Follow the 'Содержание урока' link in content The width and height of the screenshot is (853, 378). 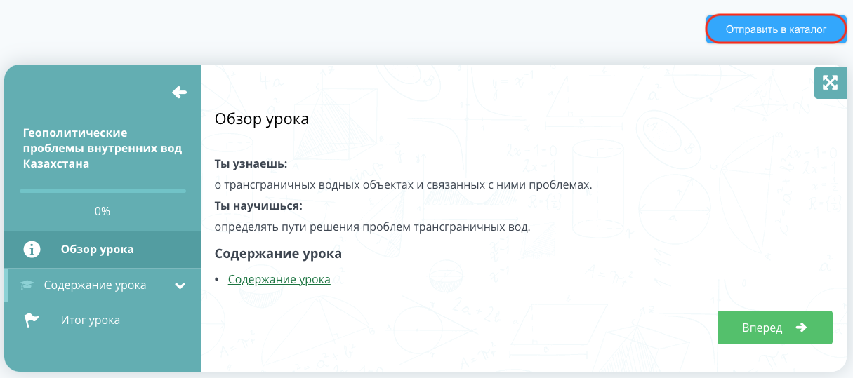pyautogui.click(x=279, y=279)
